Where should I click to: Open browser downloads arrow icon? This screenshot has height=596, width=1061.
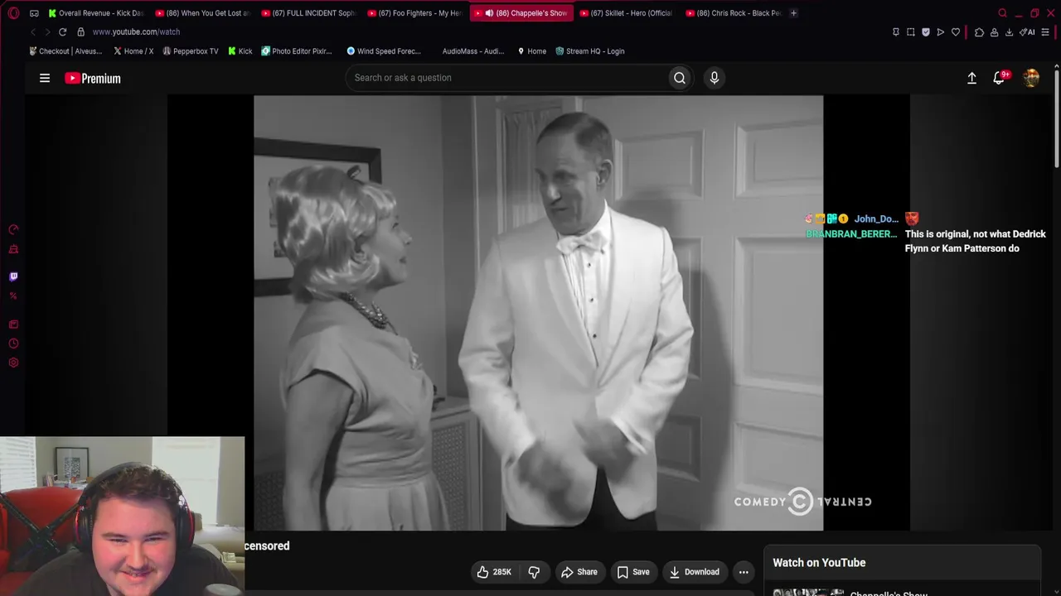click(x=1009, y=32)
